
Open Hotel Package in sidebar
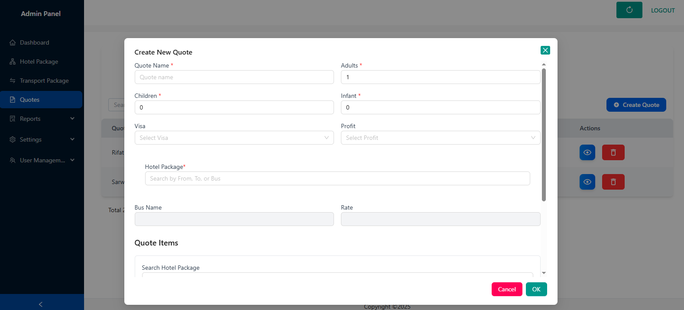click(x=39, y=61)
